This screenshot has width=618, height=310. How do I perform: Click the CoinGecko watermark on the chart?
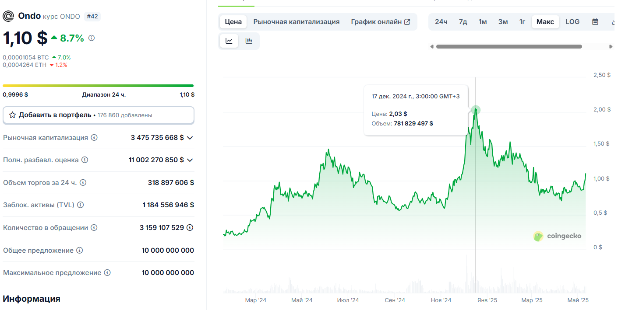click(x=557, y=236)
